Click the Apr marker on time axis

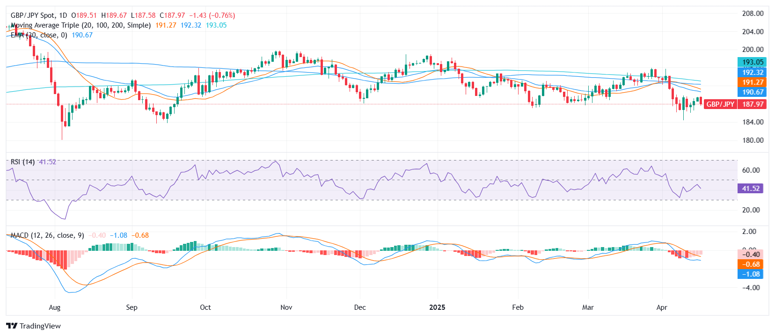click(x=661, y=307)
